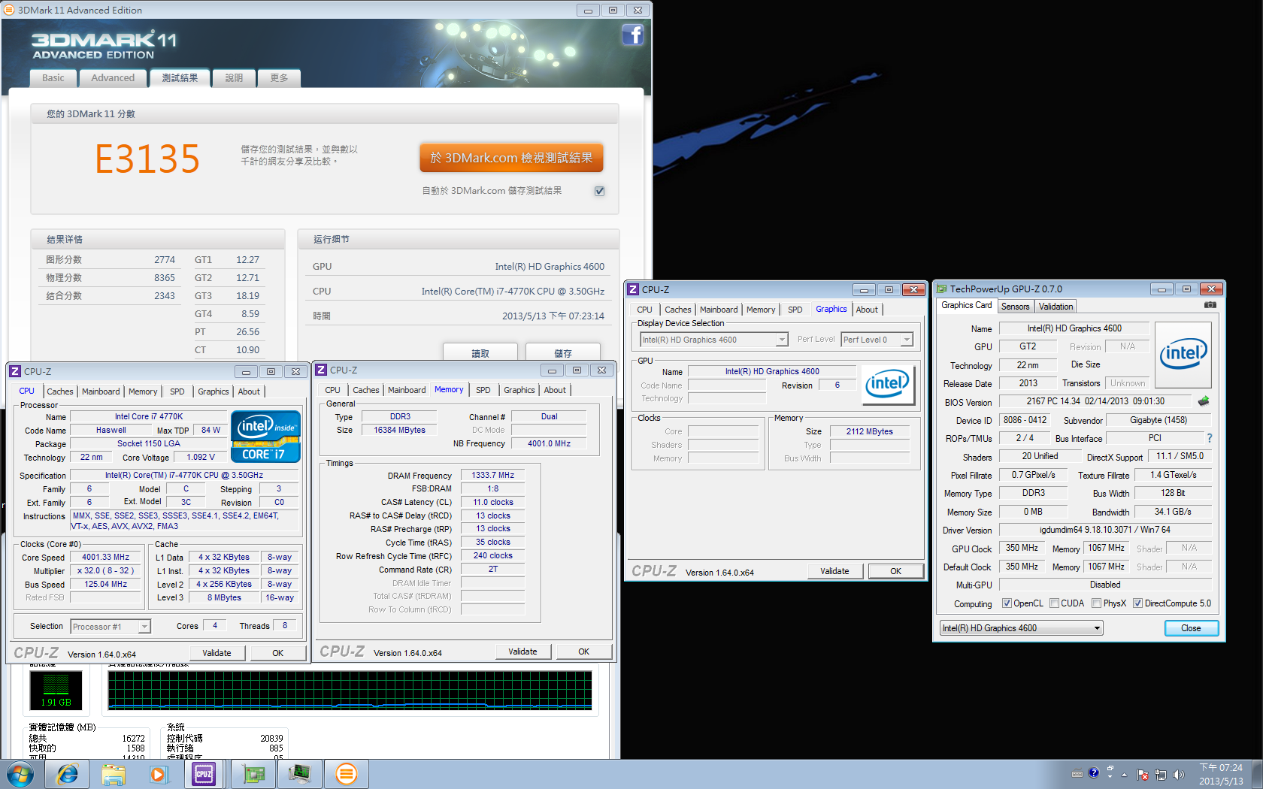This screenshot has height=789, width=1263.
Task: Open Display Device Selection dropdown in CPU-Z
Action: 713,340
